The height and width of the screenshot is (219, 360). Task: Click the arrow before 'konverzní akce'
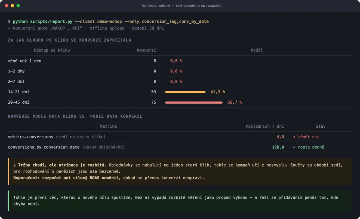9,28
